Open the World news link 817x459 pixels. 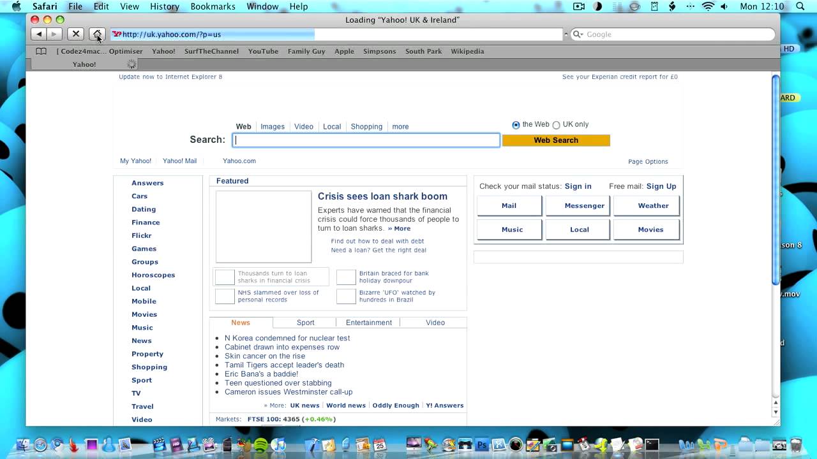[346, 405]
